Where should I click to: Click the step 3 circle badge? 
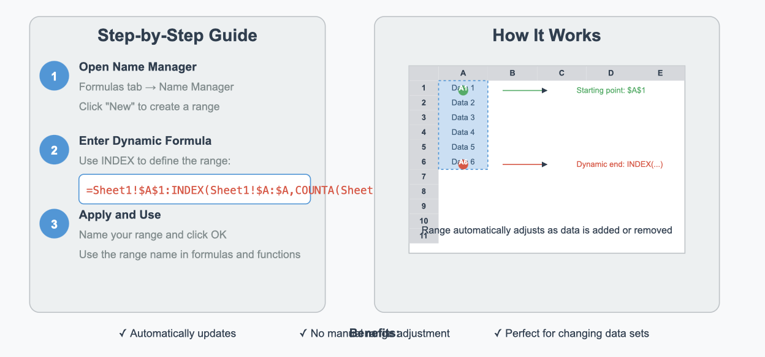pos(54,225)
